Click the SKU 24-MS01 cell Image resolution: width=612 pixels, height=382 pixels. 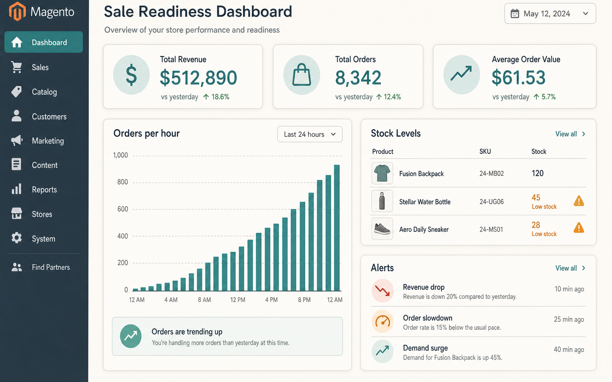point(491,230)
